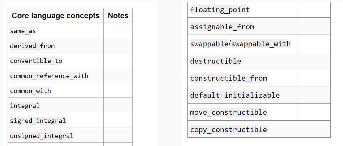Image resolution: width=343 pixels, height=146 pixels.
Task: Click the move_constructible concept
Action: coord(228,112)
